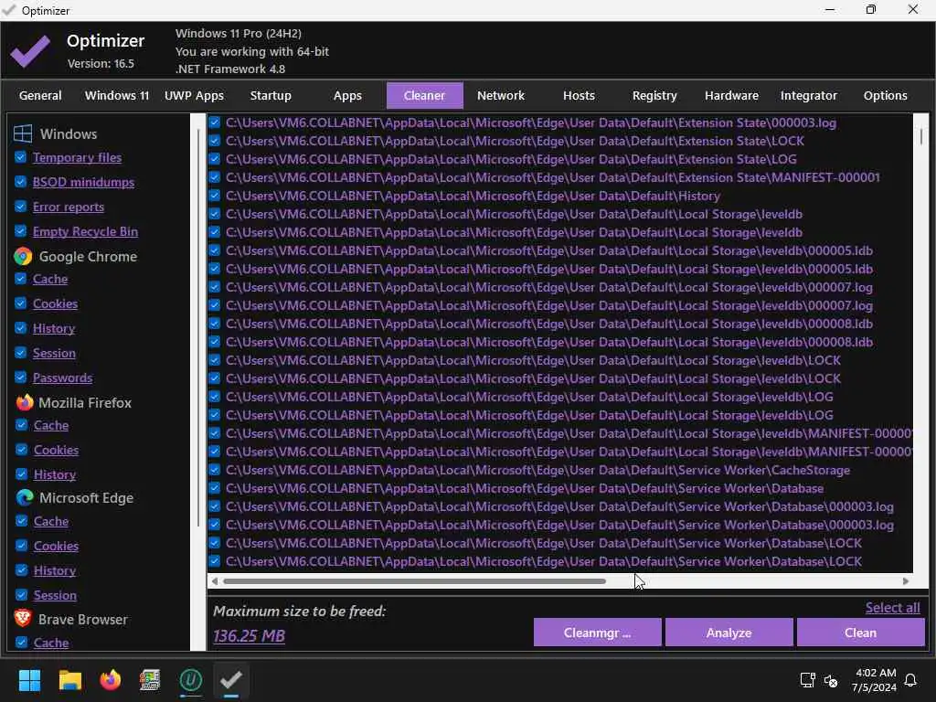Screen dimensions: 936x702
Task: Select the Registry tab
Action: tap(654, 95)
